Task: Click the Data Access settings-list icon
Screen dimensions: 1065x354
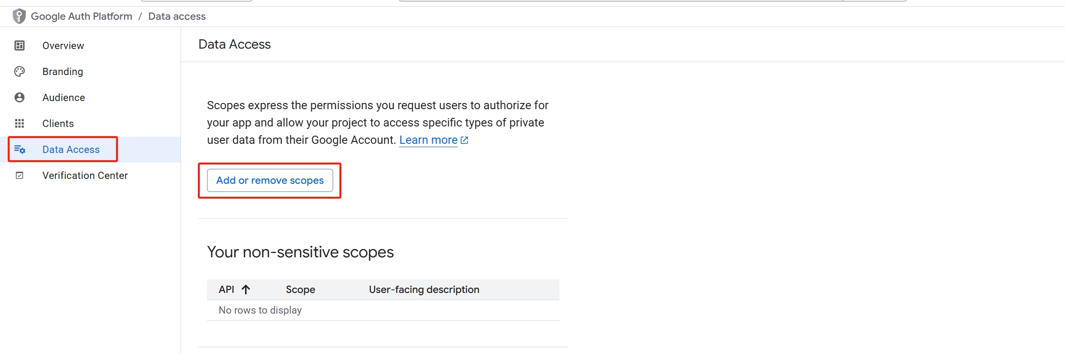Action: pyautogui.click(x=19, y=150)
